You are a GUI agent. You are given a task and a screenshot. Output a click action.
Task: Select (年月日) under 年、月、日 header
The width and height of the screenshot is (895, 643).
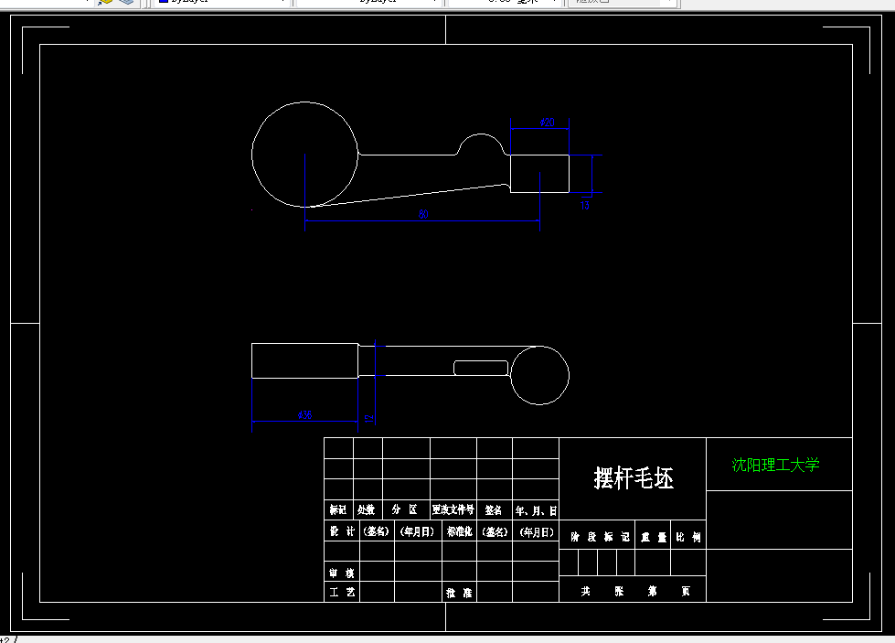pos(537,532)
